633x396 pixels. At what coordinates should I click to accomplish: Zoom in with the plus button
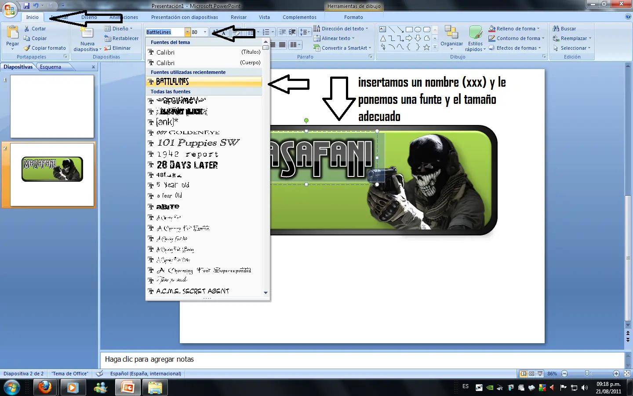(616, 374)
